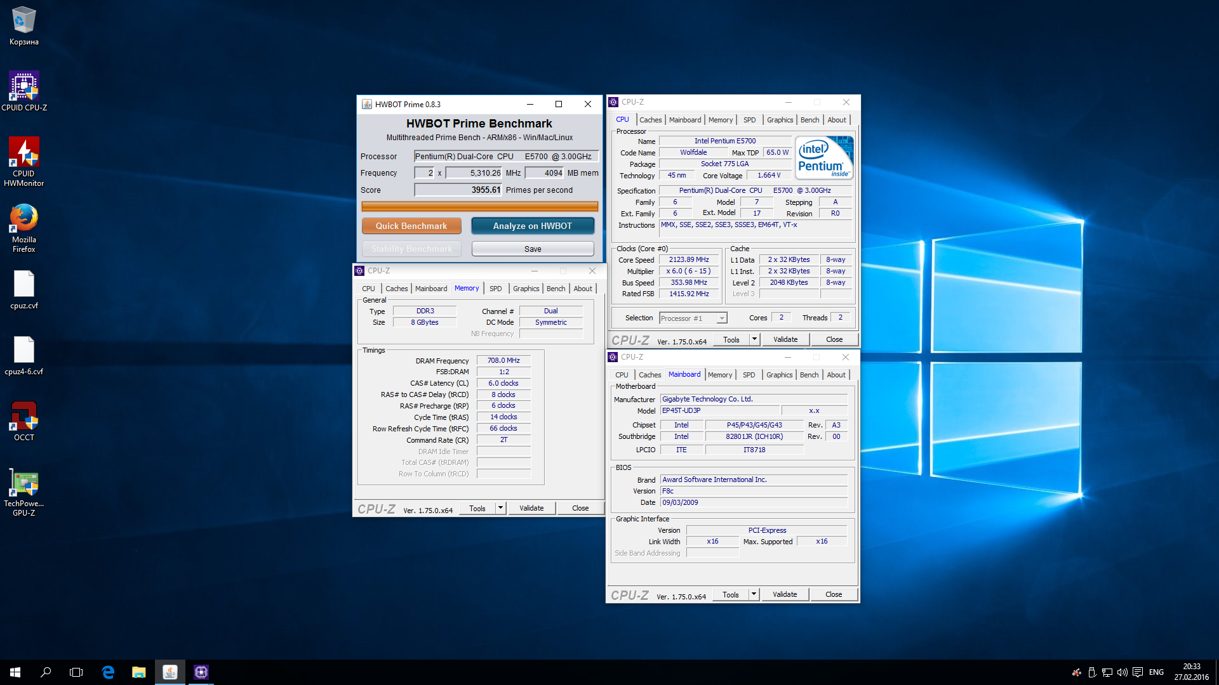Screen dimensions: 1219x685
Task: Click the BIOS date 09/03/2009 value
Action: click(754, 502)
